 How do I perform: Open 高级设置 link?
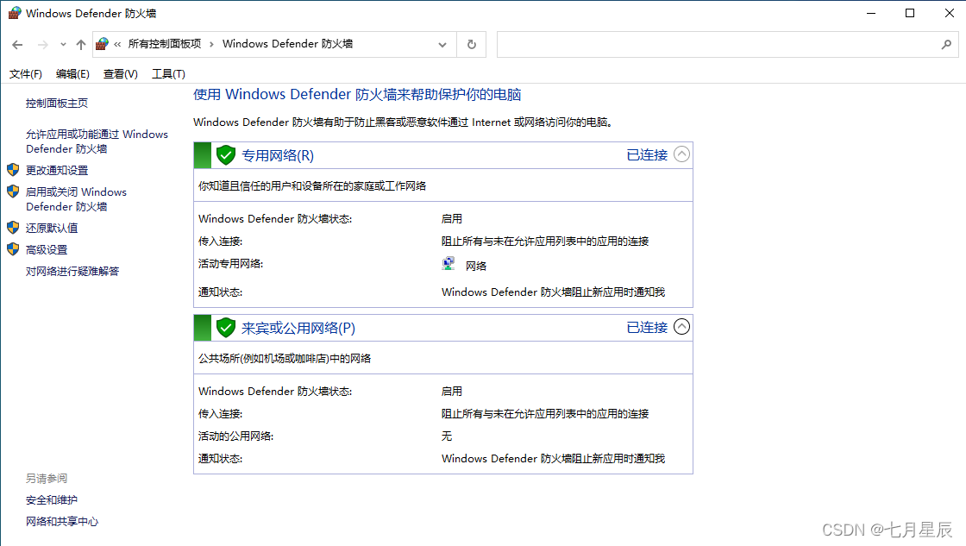[47, 249]
